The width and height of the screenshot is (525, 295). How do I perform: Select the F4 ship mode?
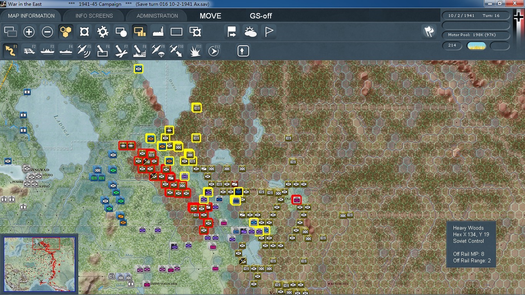[66, 51]
